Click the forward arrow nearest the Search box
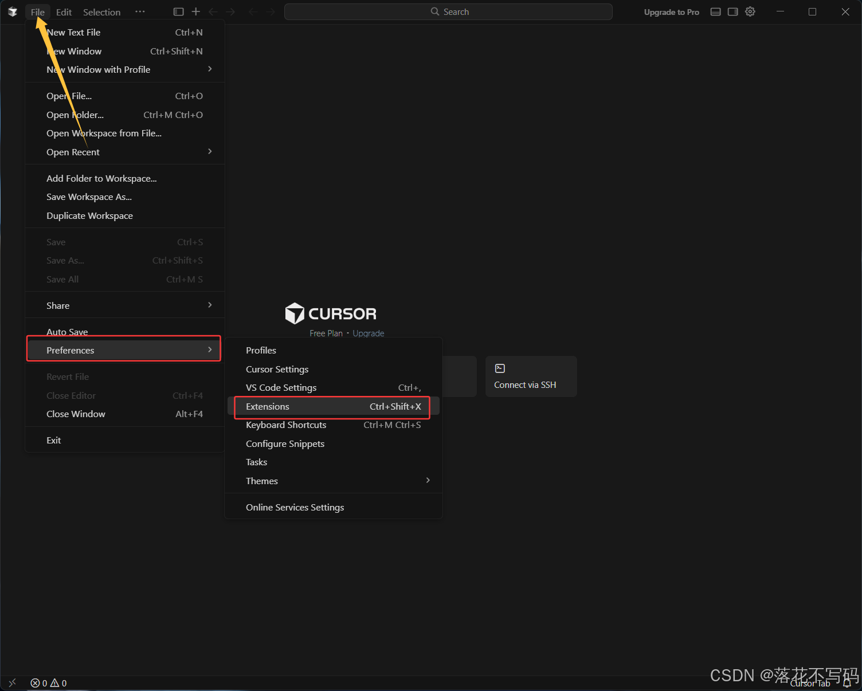This screenshot has width=862, height=691. pos(270,12)
